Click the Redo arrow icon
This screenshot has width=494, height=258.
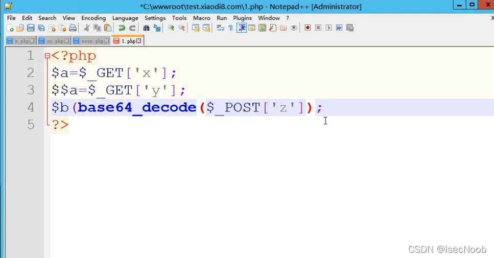(132, 28)
